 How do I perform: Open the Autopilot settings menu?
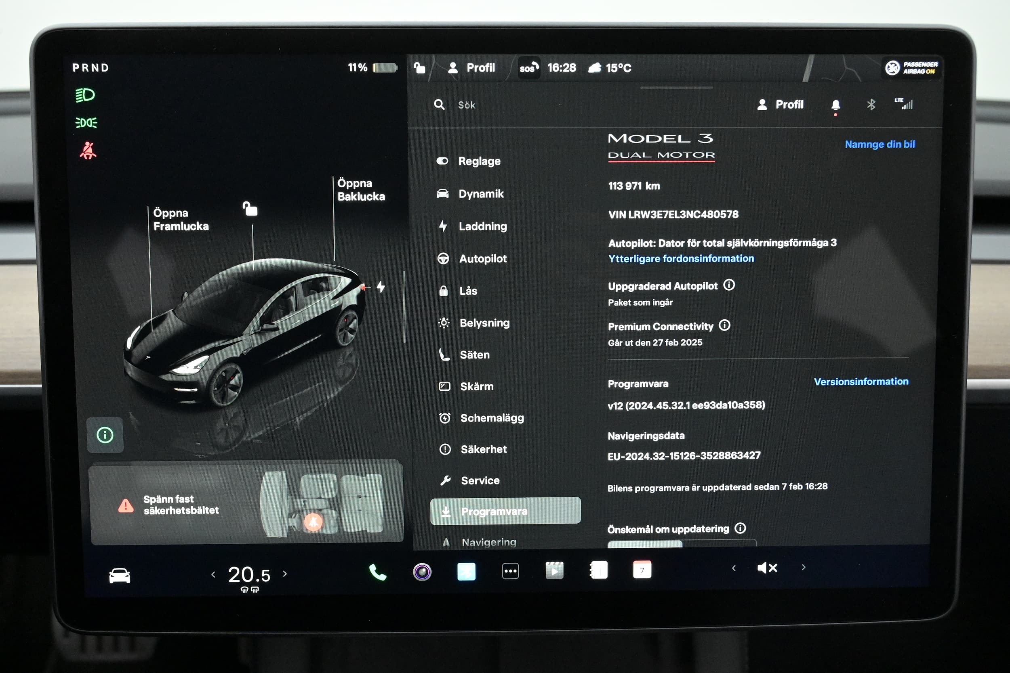click(472, 259)
